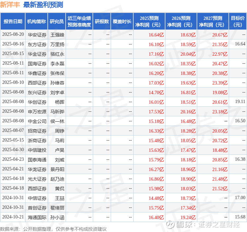Viewport: 247px width, 232px height.
Task: Click the date 2025-08-10
Action: (x=13, y=83)
